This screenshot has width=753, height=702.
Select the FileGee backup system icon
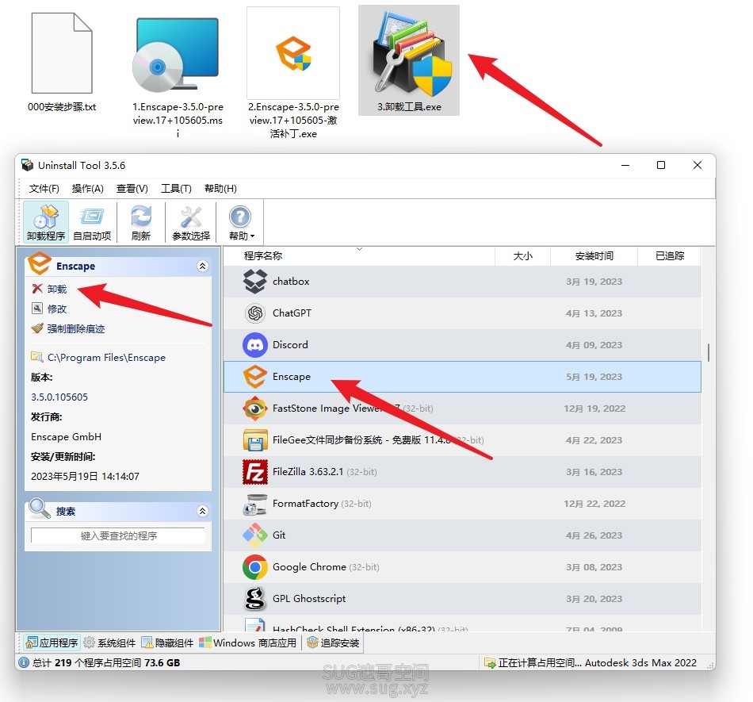coord(255,440)
